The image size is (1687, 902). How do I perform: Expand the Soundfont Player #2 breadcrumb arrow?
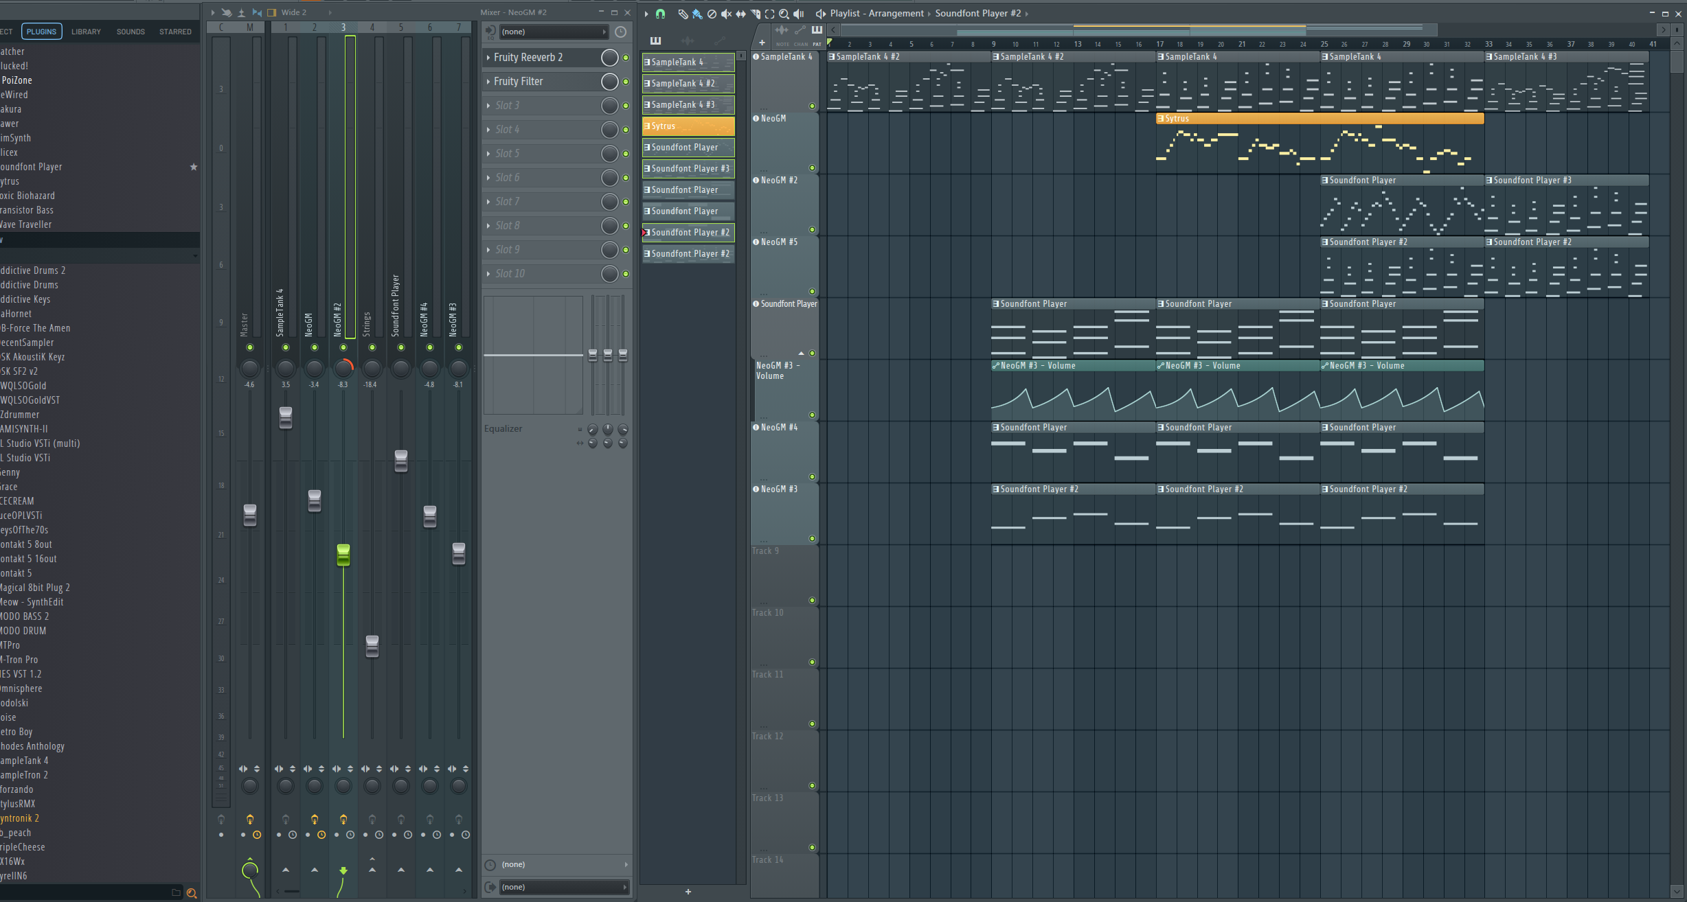1027,14
